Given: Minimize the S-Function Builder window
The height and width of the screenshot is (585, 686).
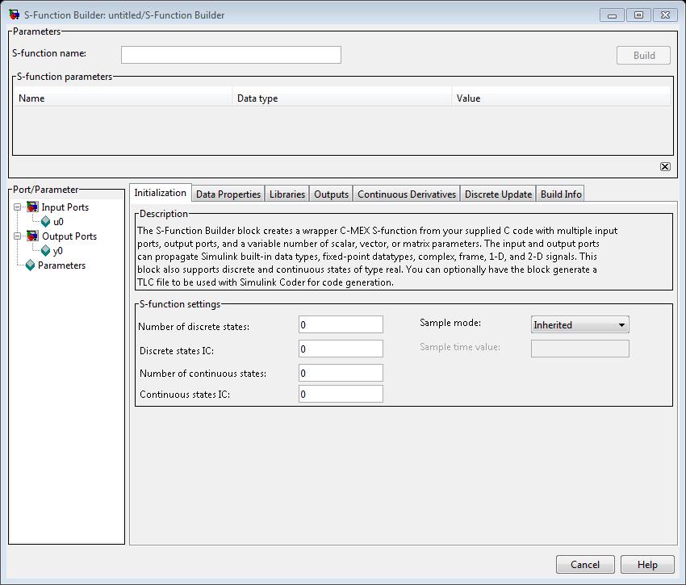Looking at the screenshot, I should [x=612, y=15].
